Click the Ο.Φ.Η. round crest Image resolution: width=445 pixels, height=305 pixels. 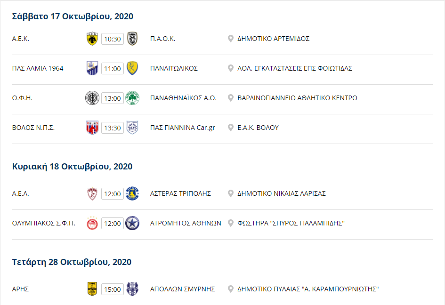click(x=92, y=98)
